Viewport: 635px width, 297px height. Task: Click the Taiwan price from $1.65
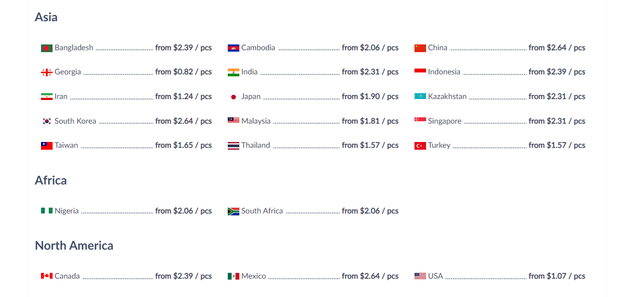click(183, 145)
